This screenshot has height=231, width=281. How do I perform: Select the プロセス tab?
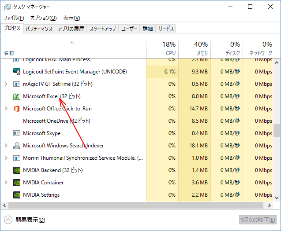[x=12, y=28]
